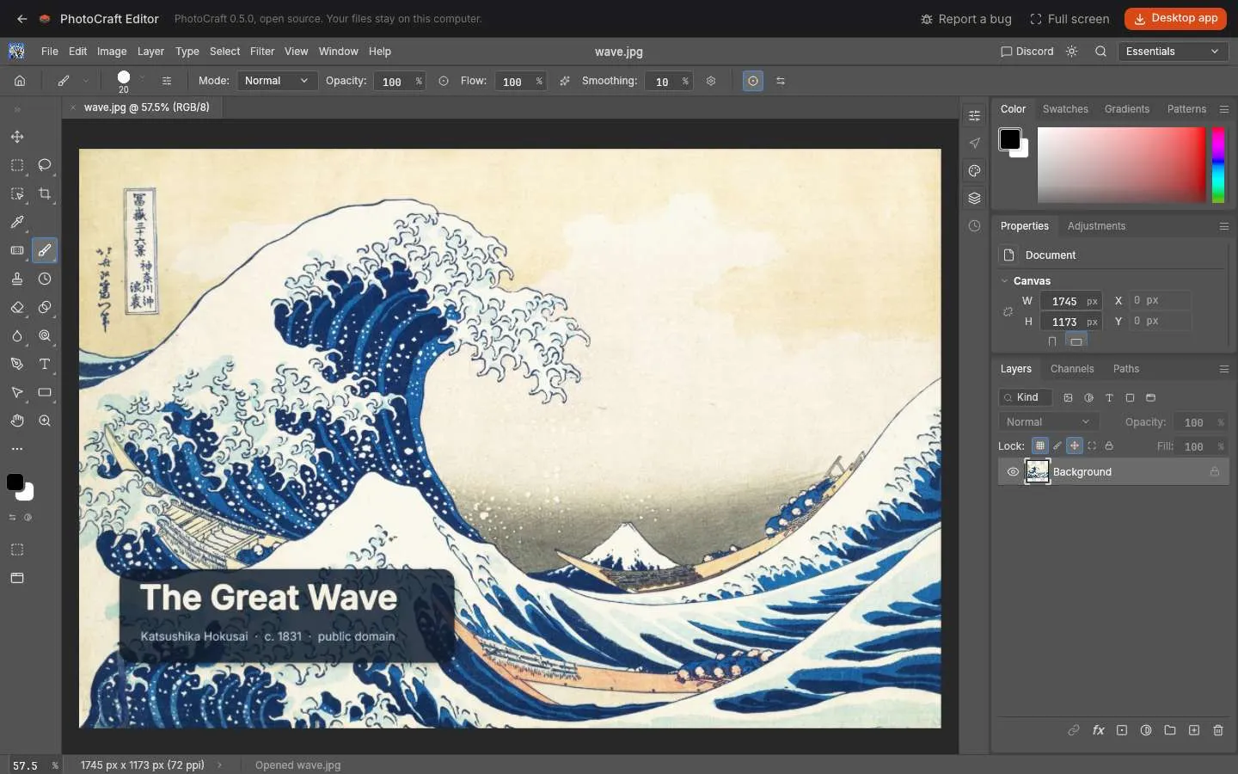Toggle lock position
Viewport: 1238px width, 774px height.
tap(1075, 445)
